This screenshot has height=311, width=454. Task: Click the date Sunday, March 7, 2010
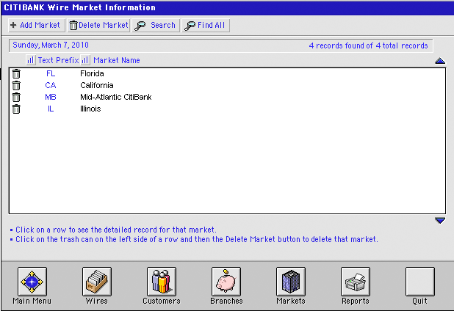coord(51,45)
